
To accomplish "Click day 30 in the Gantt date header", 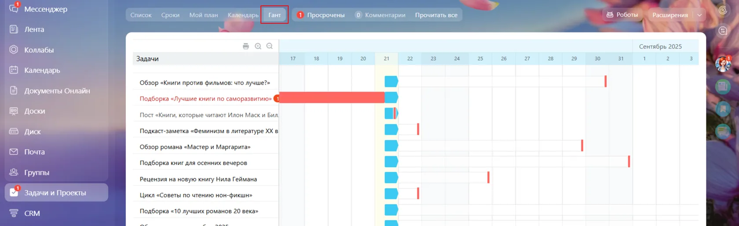I will point(597,58).
